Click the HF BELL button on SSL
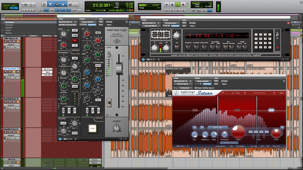 pyautogui.click(x=98, y=32)
